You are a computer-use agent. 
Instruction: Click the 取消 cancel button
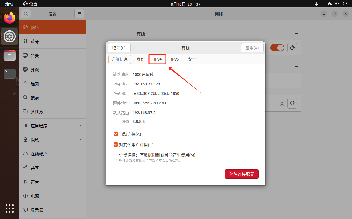coord(119,48)
